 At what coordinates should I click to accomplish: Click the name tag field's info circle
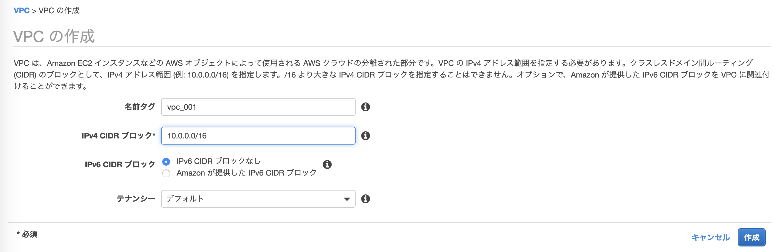(365, 107)
